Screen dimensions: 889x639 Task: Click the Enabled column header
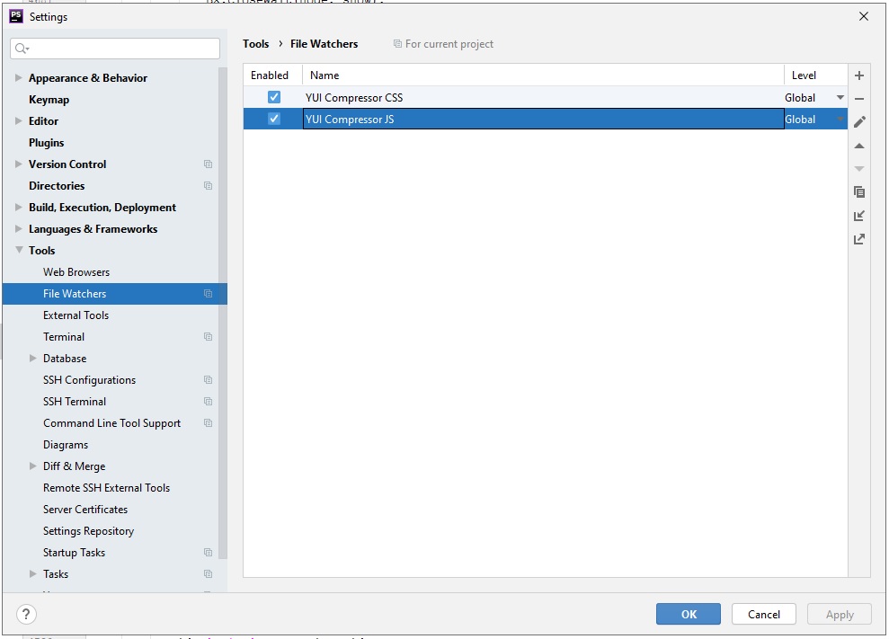pos(272,75)
